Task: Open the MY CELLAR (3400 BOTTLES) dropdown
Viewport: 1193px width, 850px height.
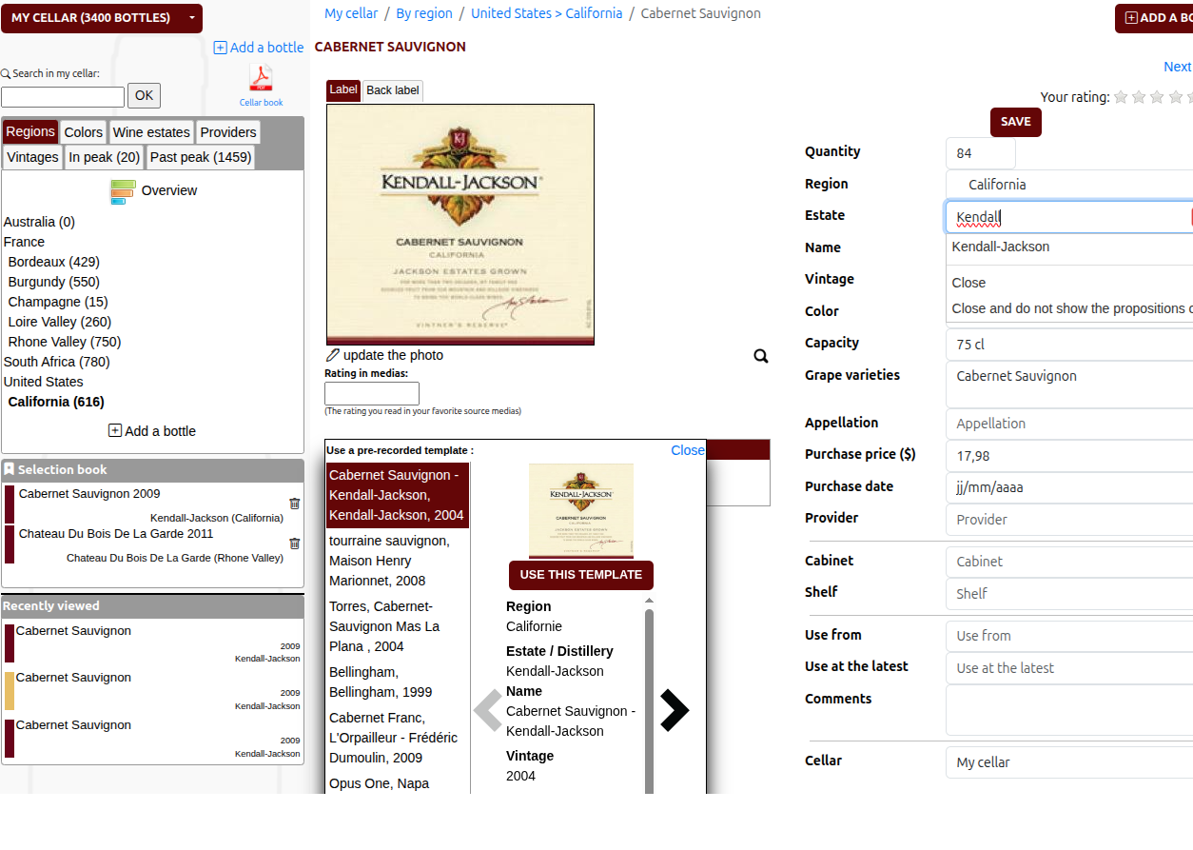Action: (x=102, y=17)
